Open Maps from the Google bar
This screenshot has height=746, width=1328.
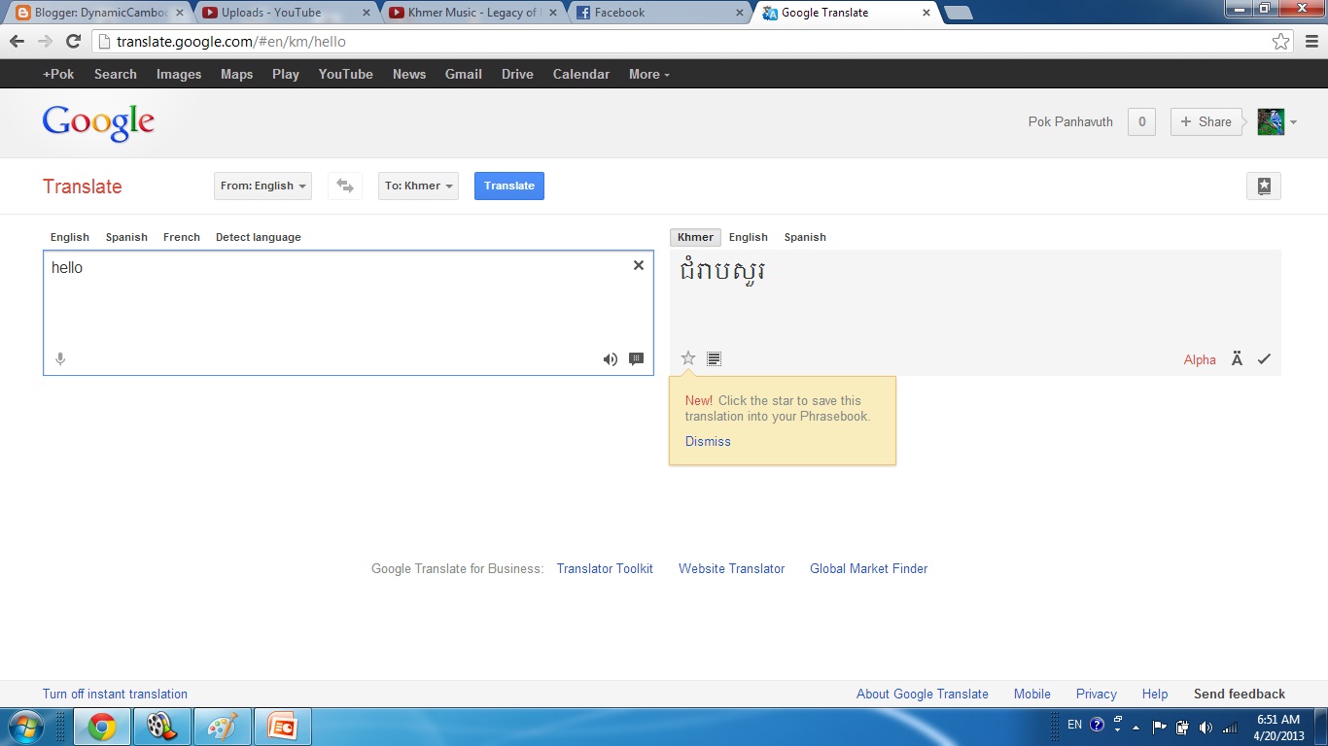pyautogui.click(x=236, y=74)
